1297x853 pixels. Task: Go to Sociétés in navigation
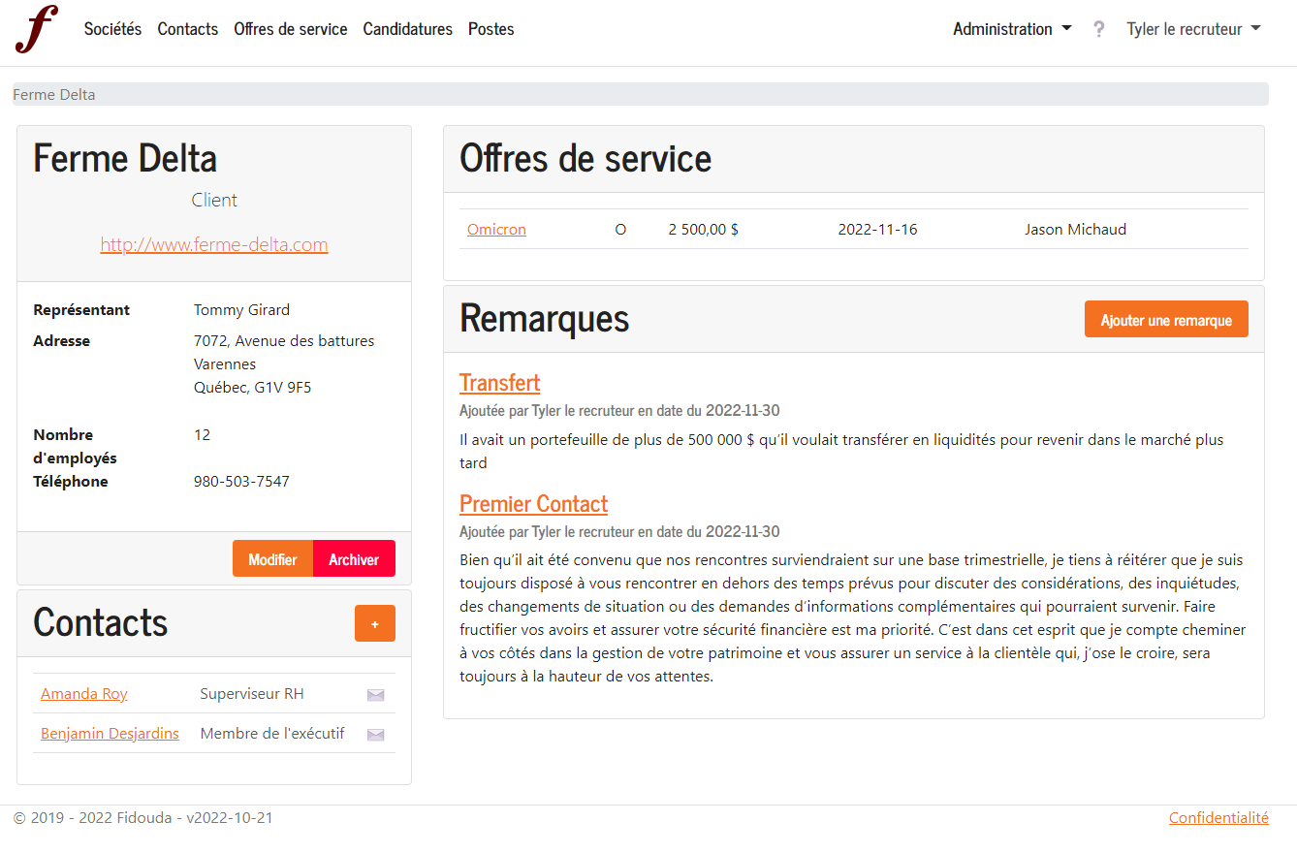point(112,29)
